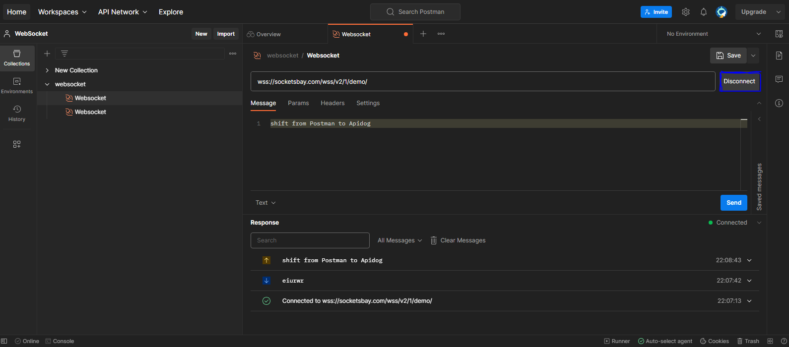The width and height of the screenshot is (789, 347).
Task: Click the Invite button
Action: tap(656, 12)
